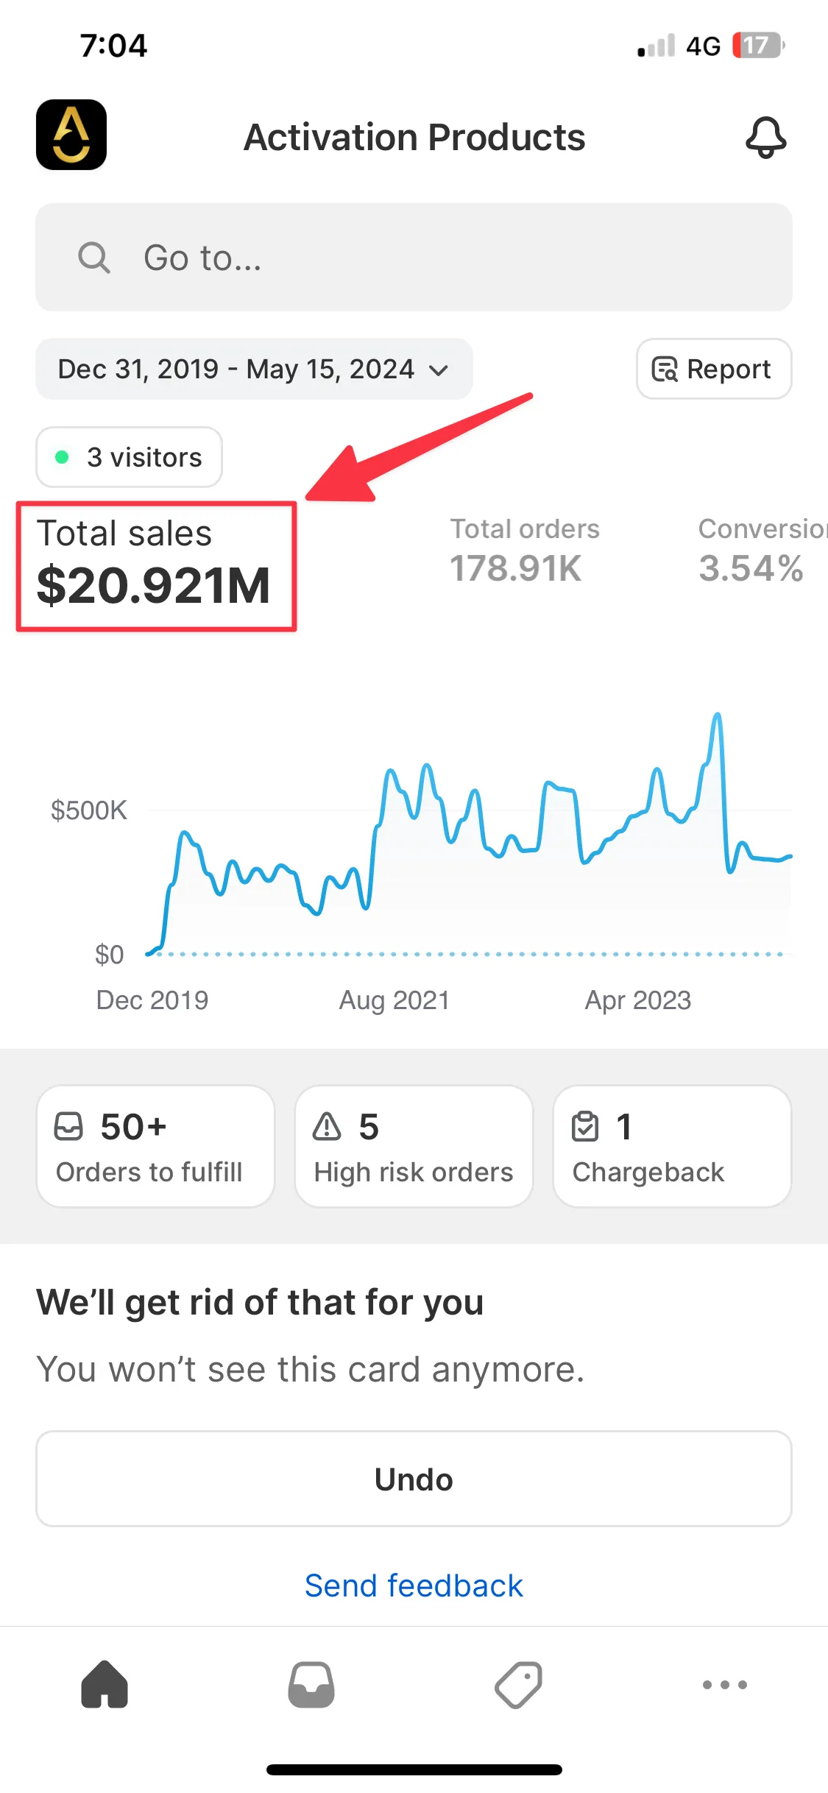Screen dimensions: 828x1793
Task: Select the Conversion rate metric
Action: (758, 551)
